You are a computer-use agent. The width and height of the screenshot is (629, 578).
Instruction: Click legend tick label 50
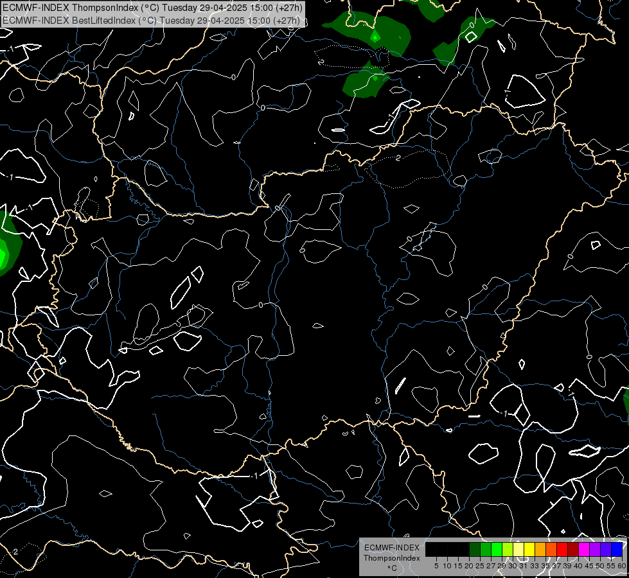coord(601,566)
